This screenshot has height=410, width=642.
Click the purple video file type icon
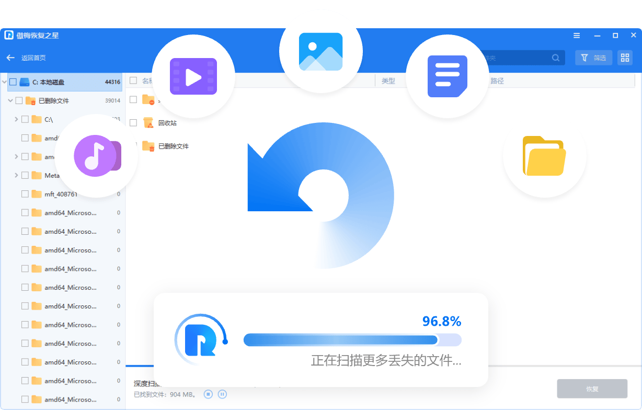(x=193, y=76)
